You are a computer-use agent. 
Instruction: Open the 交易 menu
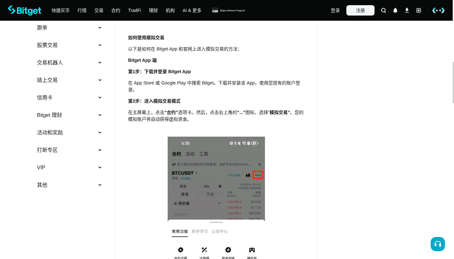point(99,10)
